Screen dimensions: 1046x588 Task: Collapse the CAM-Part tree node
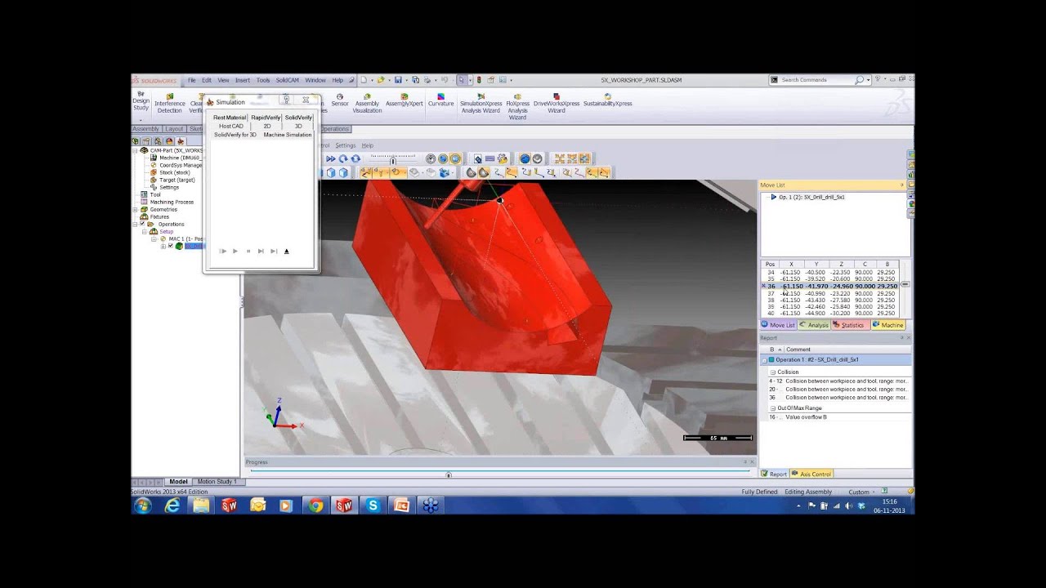[135, 150]
